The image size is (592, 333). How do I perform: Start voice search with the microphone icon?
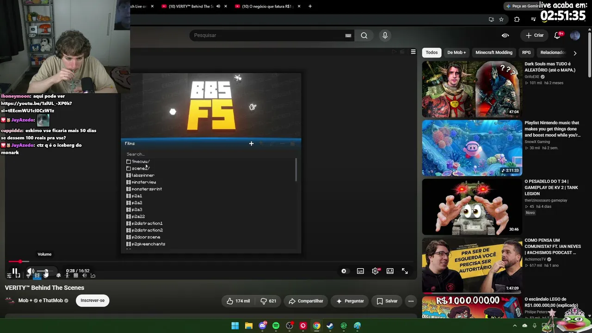tap(385, 35)
